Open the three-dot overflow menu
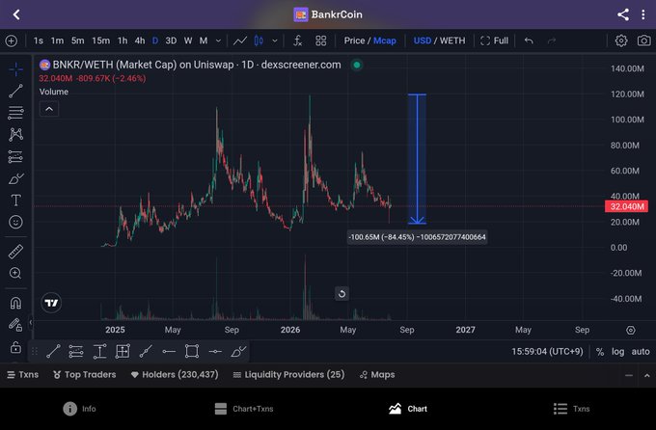Screen dimensions: 656x430 (x=643, y=14)
